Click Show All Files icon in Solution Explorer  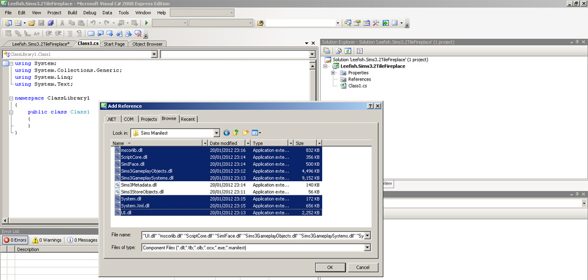click(338, 51)
